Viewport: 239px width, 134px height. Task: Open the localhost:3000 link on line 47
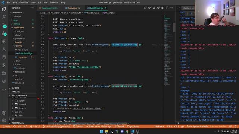(85, 67)
